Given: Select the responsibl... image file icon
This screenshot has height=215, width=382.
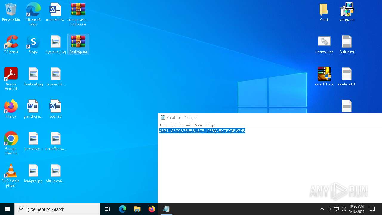Looking at the screenshot, I should (x=56, y=77).
